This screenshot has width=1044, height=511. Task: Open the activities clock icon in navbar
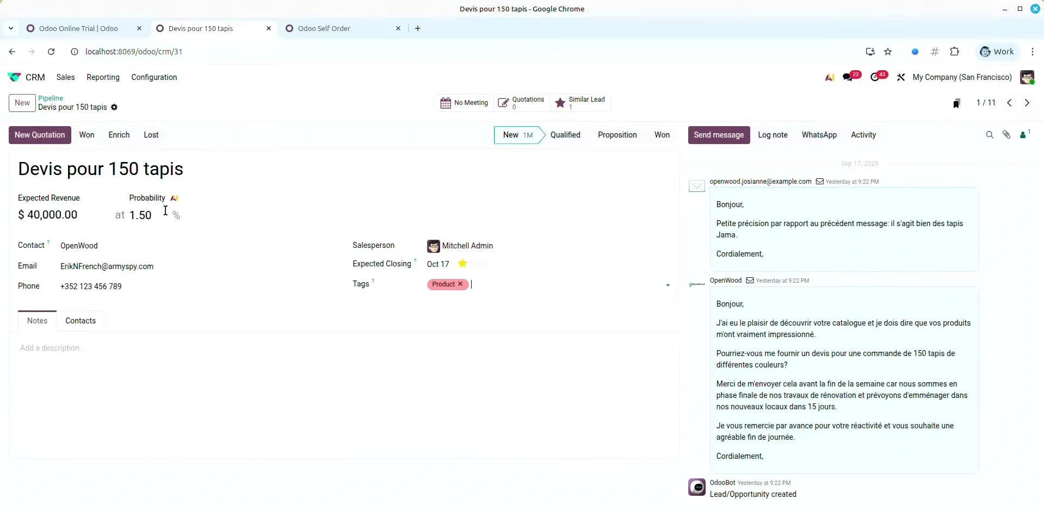pyautogui.click(x=875, y=77)
